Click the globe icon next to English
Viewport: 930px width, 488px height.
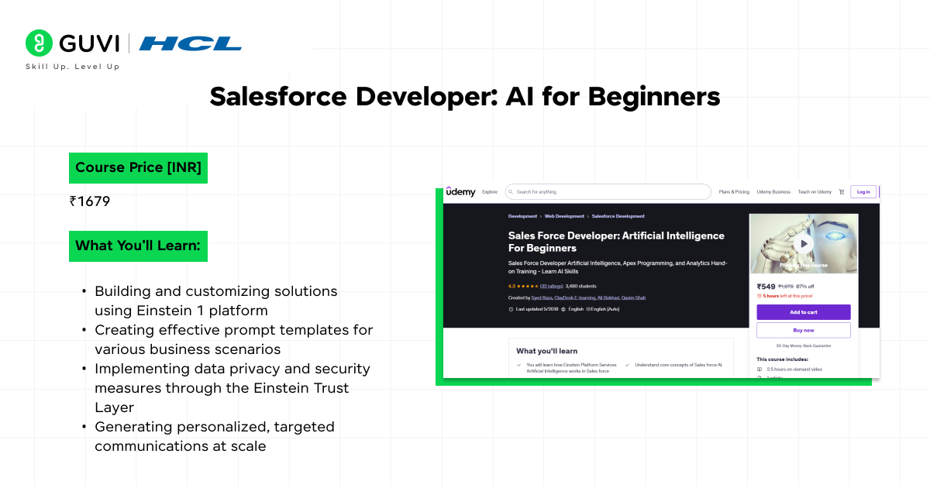(x=563, y=309)
